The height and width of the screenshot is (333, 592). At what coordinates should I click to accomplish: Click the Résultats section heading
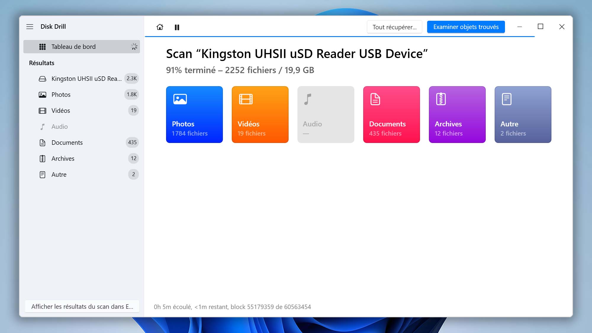coord(42,63)
